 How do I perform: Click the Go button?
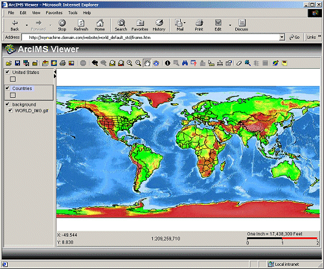(x=295, y=37)
